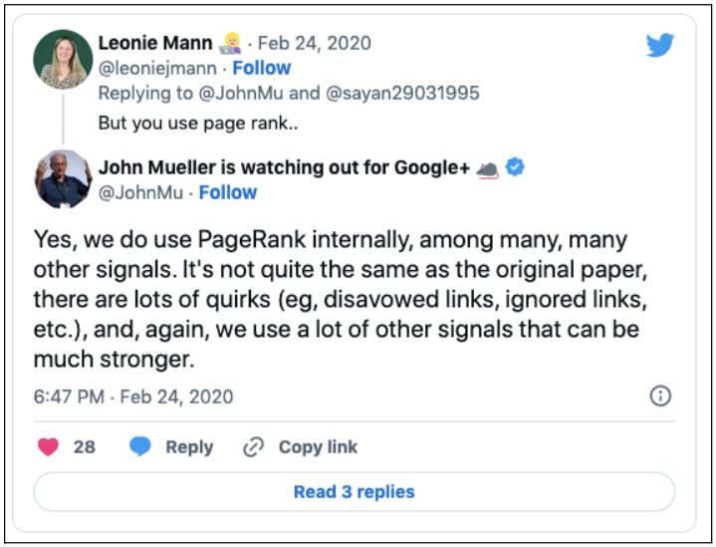This screenshot has width=716, height=547.
Task: Like the tweet with heart icon
Action: tap(48, 446)
